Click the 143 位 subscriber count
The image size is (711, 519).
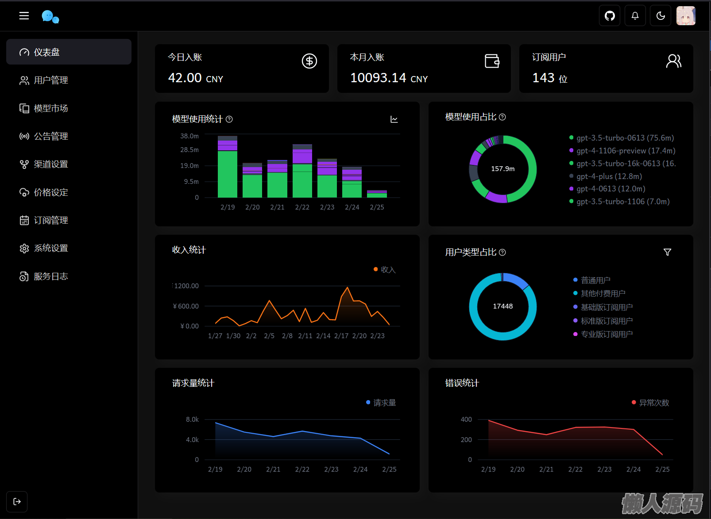(x=550, y=78)
